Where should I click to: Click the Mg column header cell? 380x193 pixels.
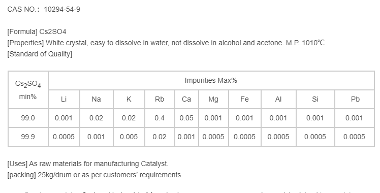pos(213,99)
